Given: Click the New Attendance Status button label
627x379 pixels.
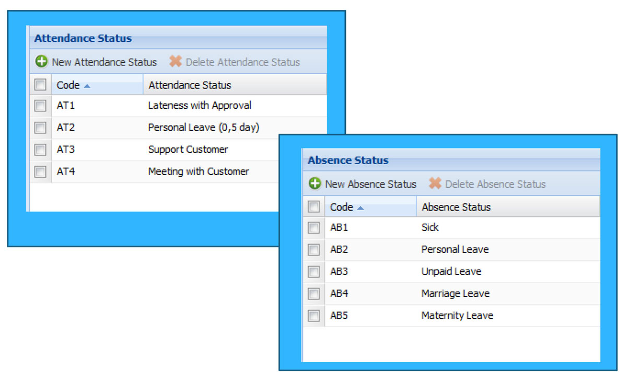Looking at the screenshot, I should pyautogui.click(x=104, y=62).
